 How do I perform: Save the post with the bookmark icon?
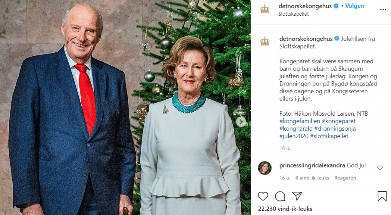pyautogui.click(x=382, y=196)
